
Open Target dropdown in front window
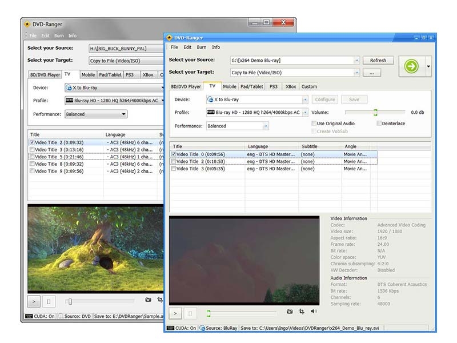pos(356,73)
